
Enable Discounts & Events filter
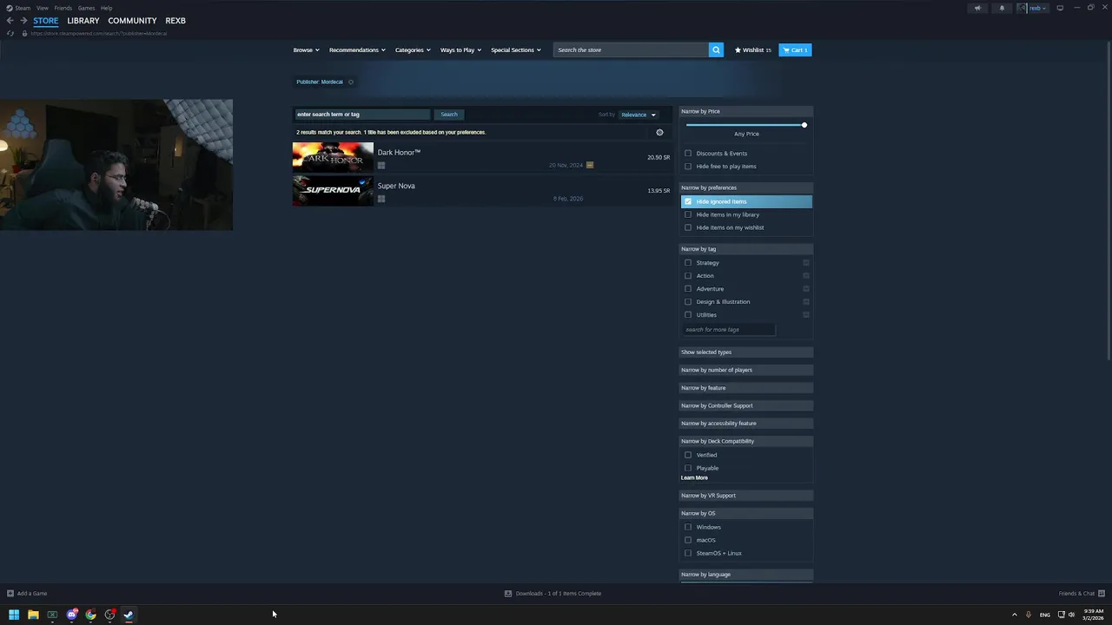688,154
